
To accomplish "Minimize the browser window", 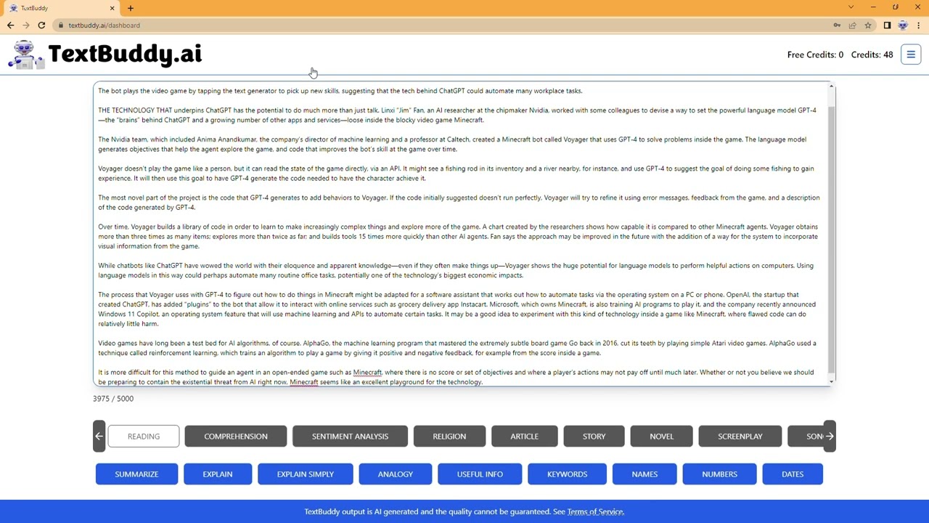I will tap(873, 7).
